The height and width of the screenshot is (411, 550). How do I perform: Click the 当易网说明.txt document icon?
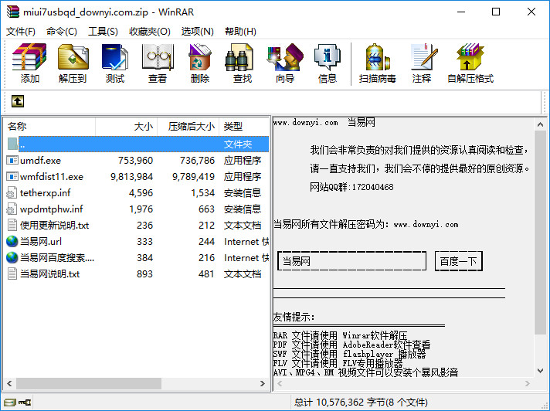tap(12, 273)
